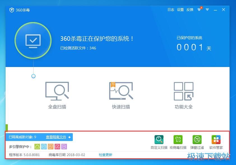Viewport: 236px width, 165px height.
Task: Start the full disk scan (全盘扫描)
Action: pyautogui.click(x=57, y=95)
